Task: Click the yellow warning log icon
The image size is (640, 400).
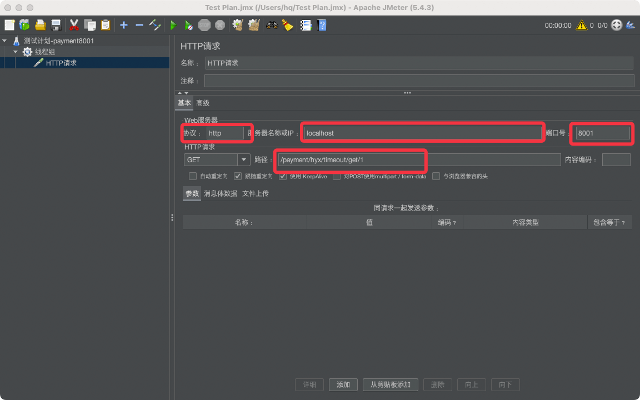Action: 581,26
